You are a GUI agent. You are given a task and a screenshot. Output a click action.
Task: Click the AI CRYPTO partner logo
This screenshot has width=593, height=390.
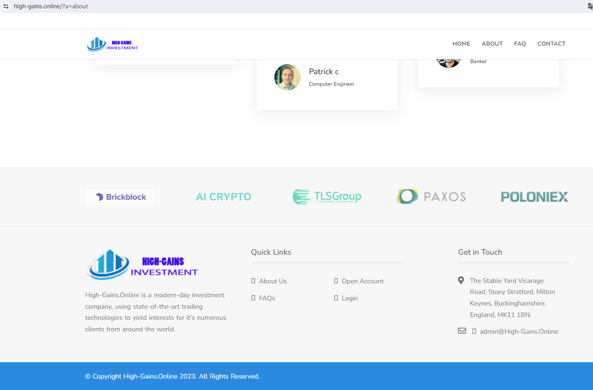pyautogui.click(x=224, y=197)
